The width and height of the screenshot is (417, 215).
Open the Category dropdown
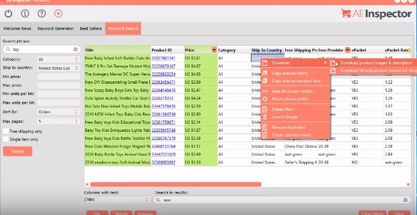coord(59,59)
